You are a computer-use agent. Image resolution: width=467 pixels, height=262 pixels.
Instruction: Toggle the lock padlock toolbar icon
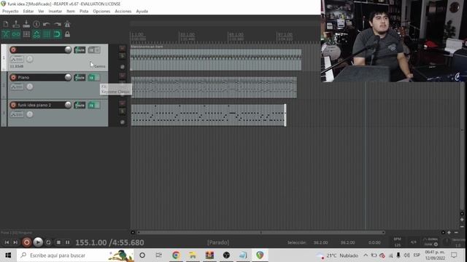click(68, 34)
